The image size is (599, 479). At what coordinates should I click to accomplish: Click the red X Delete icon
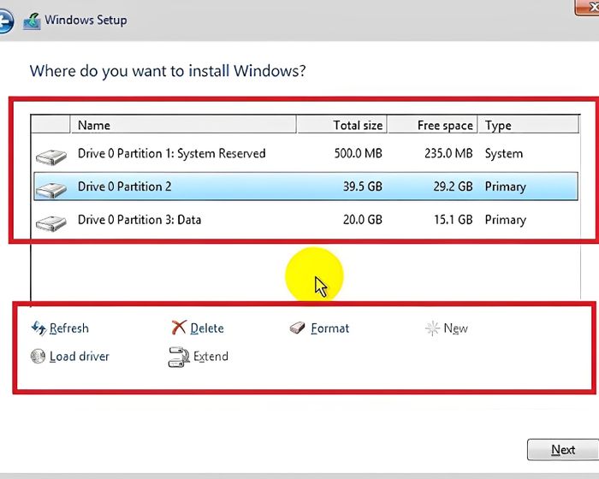click(x=179, y=328)
